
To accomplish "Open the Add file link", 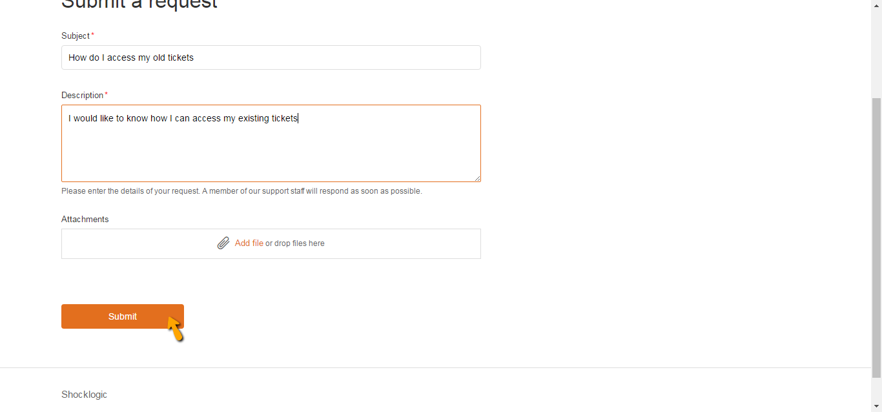I will tap(249, 243).
